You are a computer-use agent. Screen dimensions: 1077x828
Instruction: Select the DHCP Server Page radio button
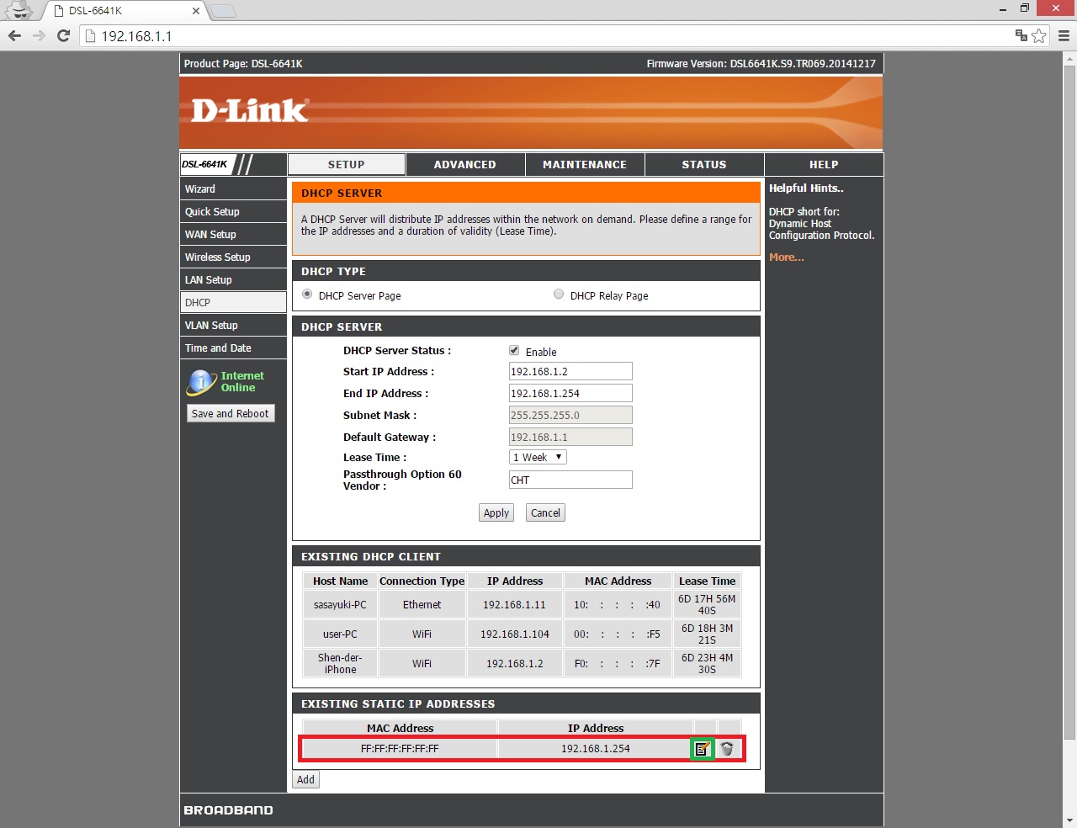click(307, 295)
